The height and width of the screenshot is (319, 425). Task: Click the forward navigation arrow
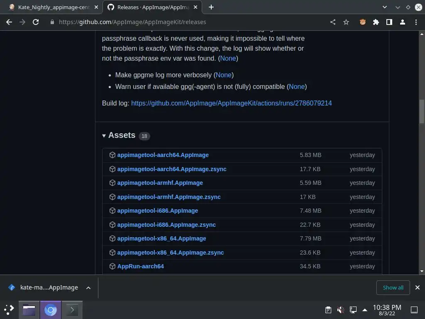22,22
